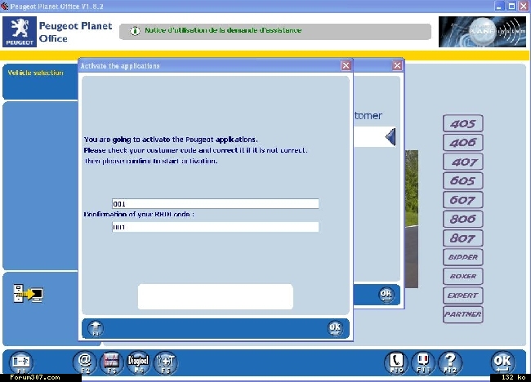Click the Peugeot lion logo

click(x=20, y=32)
